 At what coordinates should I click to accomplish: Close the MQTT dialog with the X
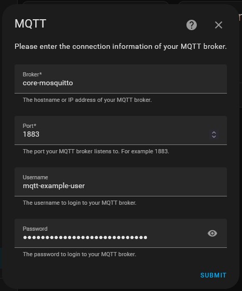[219, 25]
